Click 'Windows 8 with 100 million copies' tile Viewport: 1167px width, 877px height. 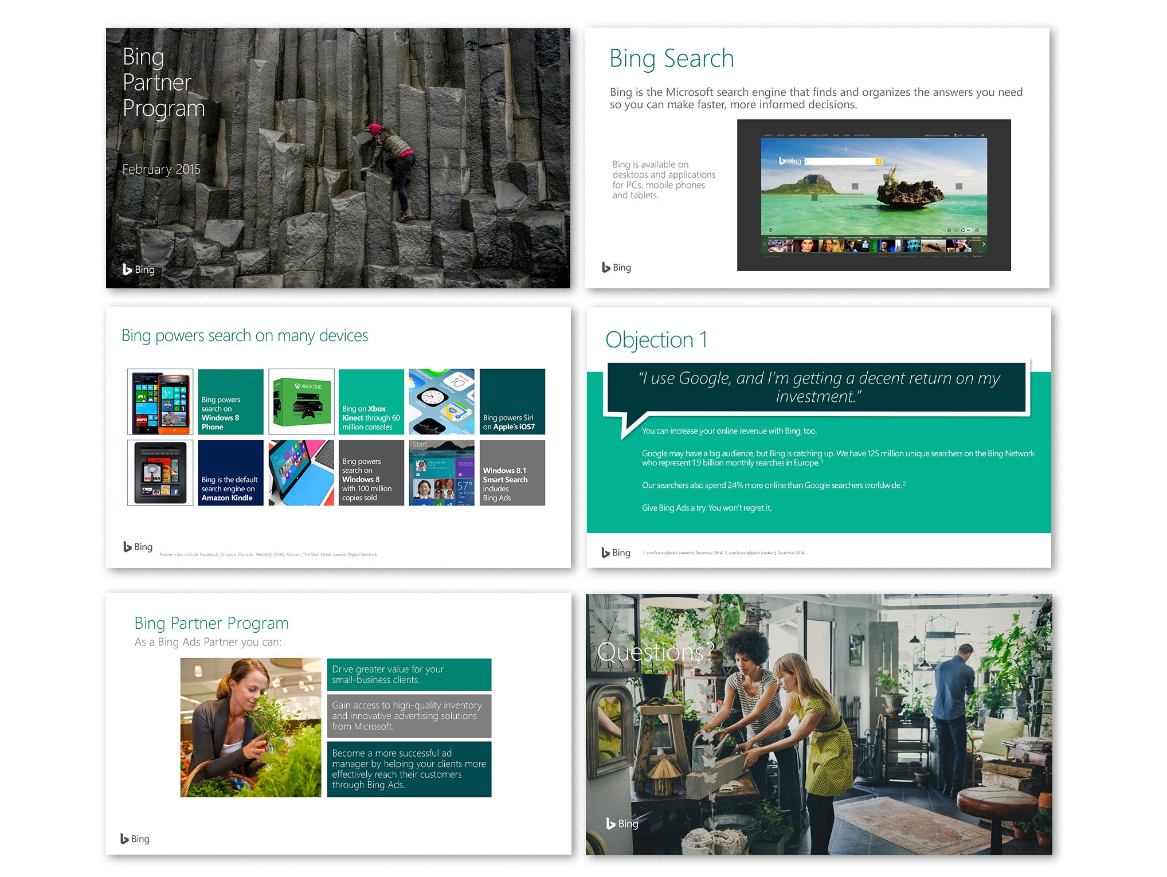tap(371, 473)
